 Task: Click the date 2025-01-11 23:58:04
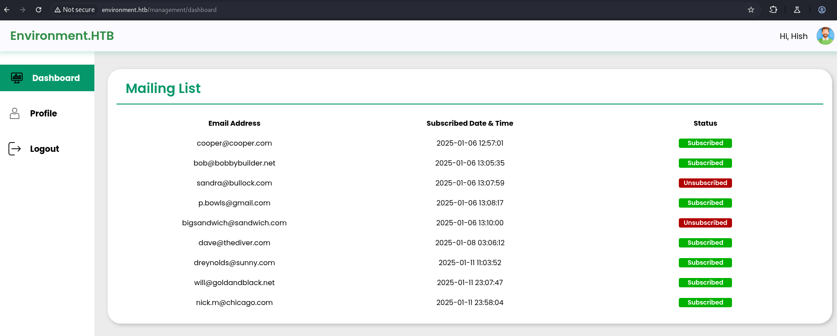click(x=470, y=303)
